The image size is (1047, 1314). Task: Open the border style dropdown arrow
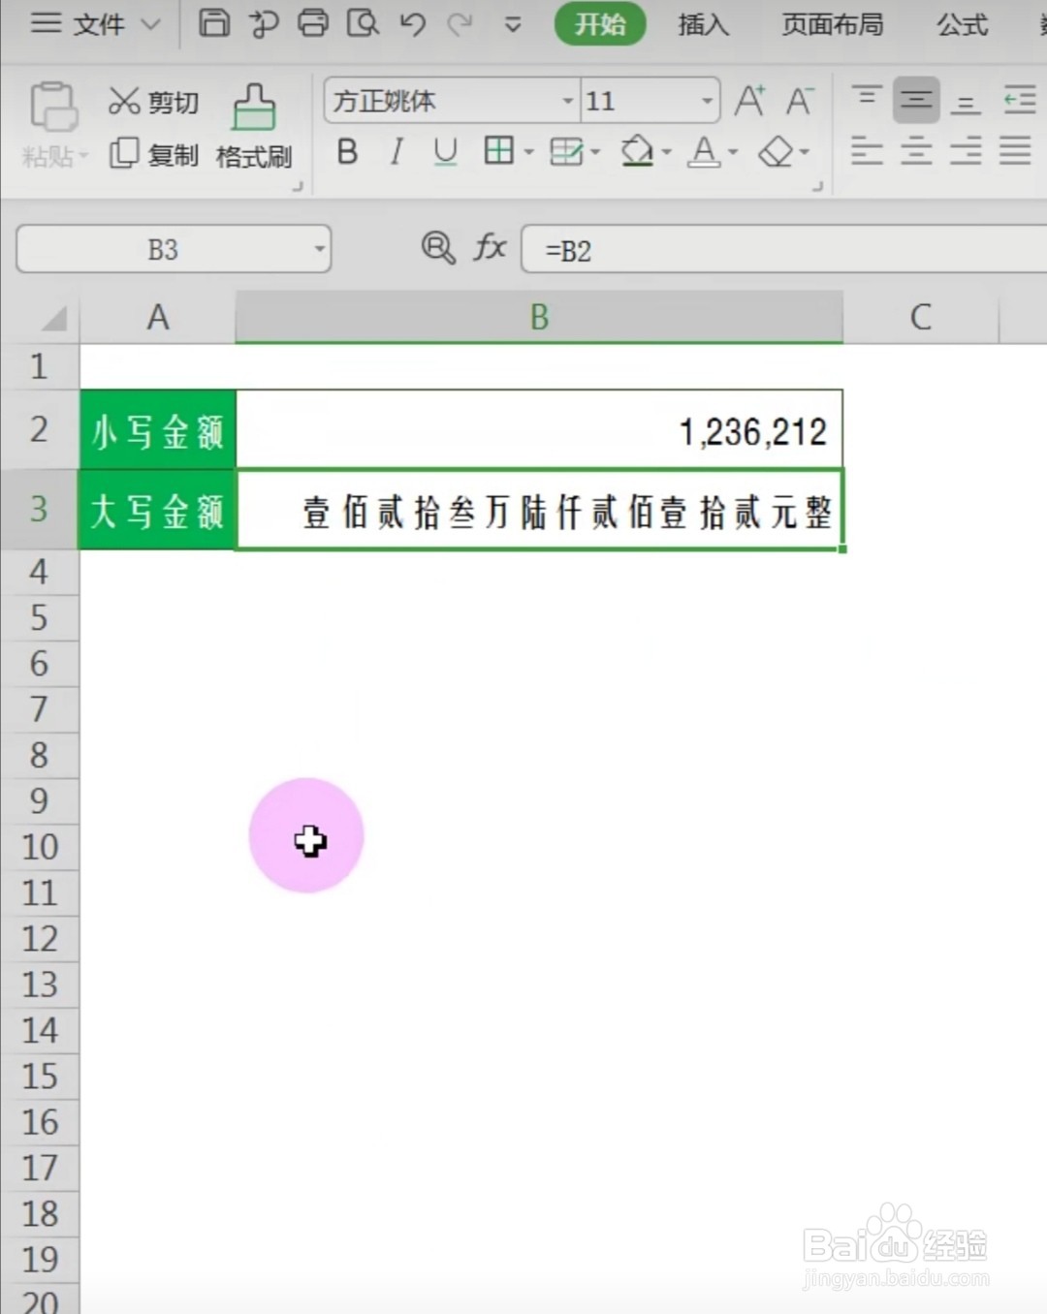pyautogui.click(x=526, y=153)
